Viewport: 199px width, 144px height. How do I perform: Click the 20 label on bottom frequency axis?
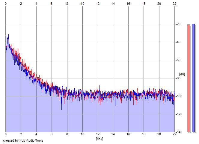(x=159, y=134)
